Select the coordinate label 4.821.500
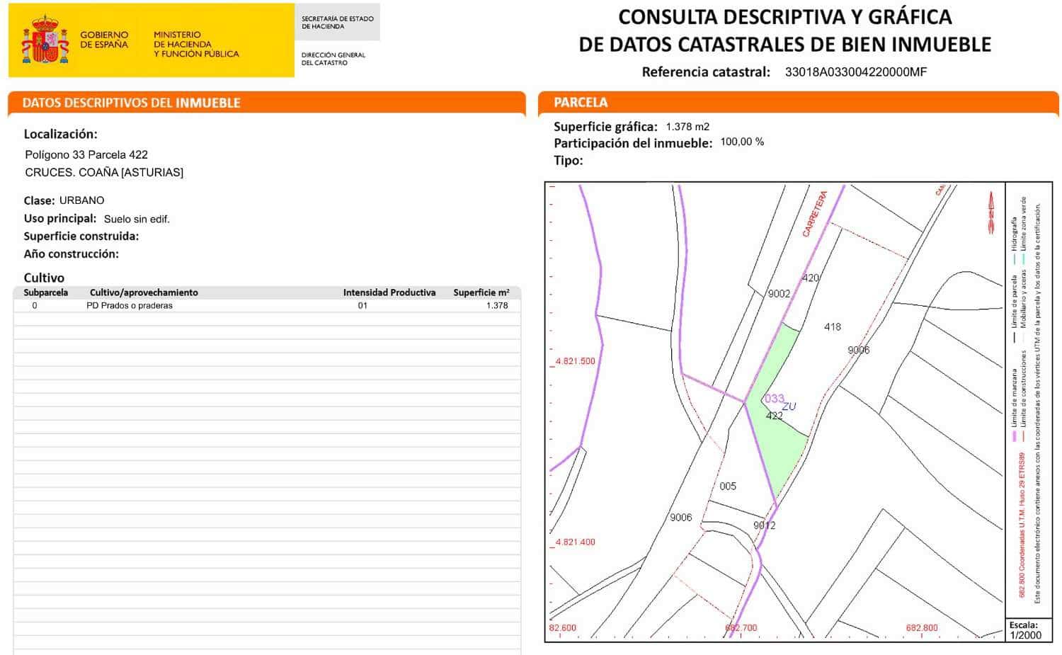Viewport: 1062px width, 655px height. click(x=575, y=359)
